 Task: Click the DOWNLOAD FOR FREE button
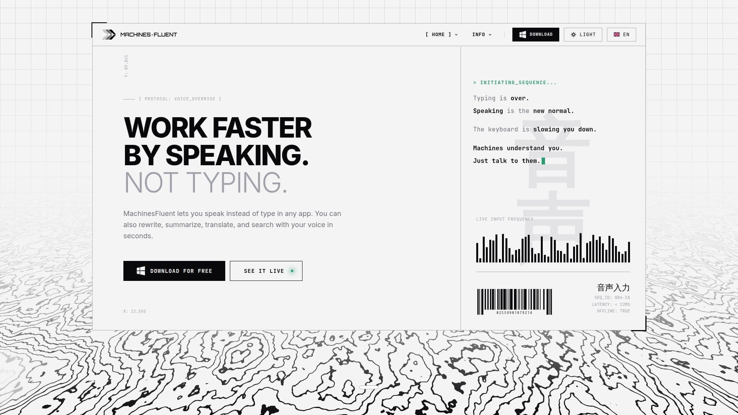(x=174, y=271)
